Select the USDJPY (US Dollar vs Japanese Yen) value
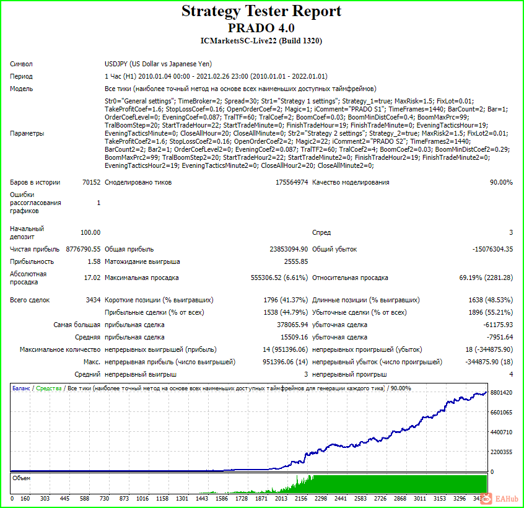 pos(159,64)
